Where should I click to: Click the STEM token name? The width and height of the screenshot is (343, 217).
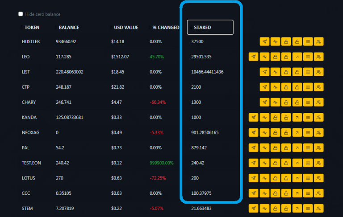pos(27,209)
